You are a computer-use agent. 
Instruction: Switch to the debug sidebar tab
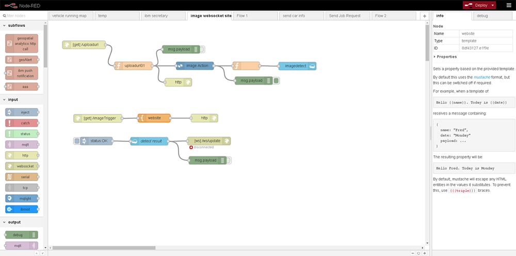[482, 16]
